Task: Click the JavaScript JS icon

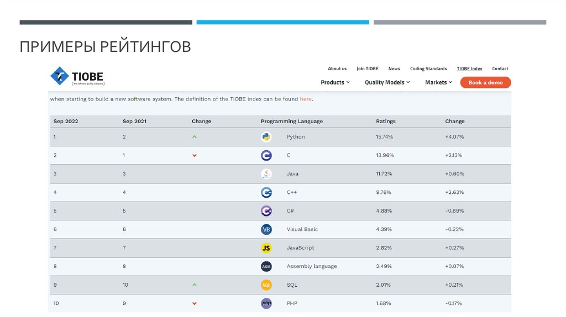Action: (x=266, y=248)
